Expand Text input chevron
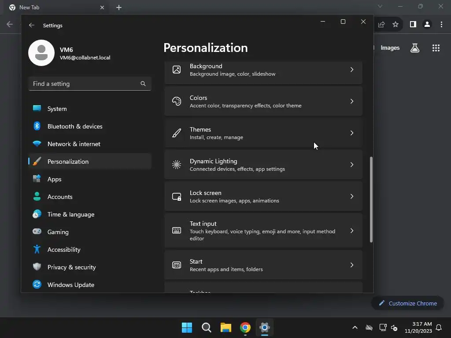 pos(352,231)
